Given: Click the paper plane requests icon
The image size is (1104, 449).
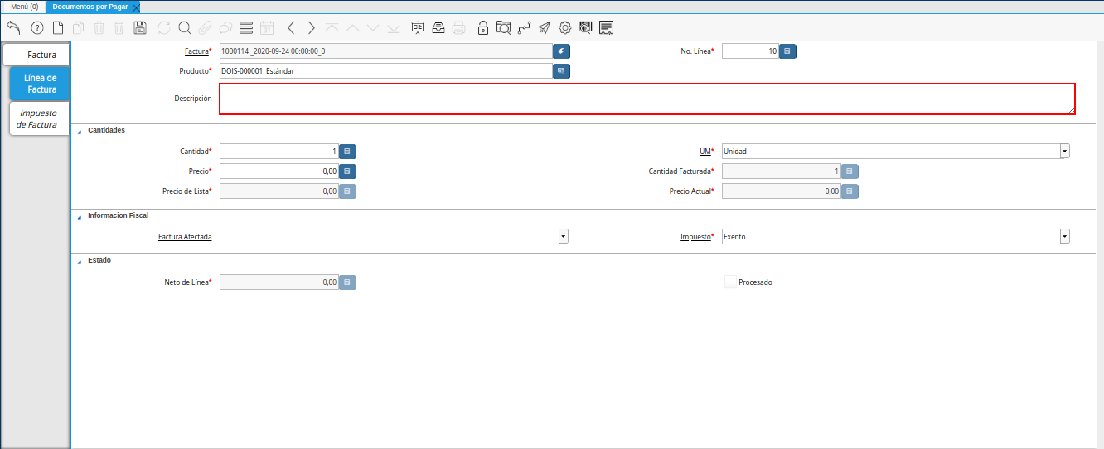Looking at the screenshot, I should 545,27.
